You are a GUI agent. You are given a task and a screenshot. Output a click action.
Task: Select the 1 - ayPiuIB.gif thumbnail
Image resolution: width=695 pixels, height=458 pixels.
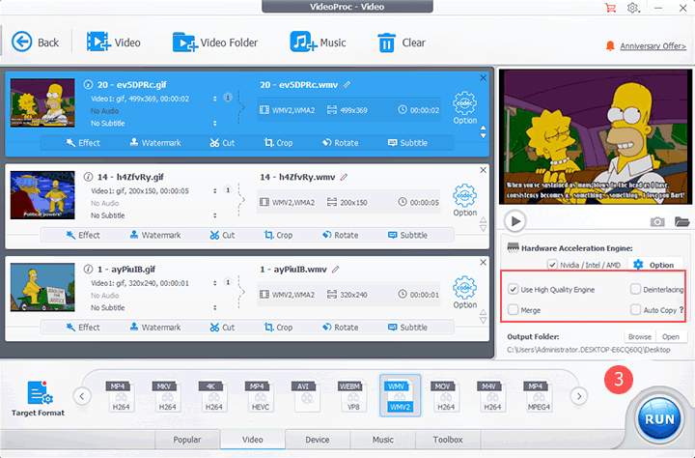pyautogui.click(x=42, y=287)
